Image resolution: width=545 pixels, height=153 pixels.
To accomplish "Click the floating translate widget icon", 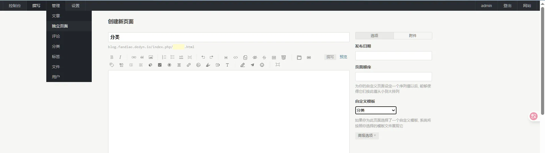I will 534,116.
